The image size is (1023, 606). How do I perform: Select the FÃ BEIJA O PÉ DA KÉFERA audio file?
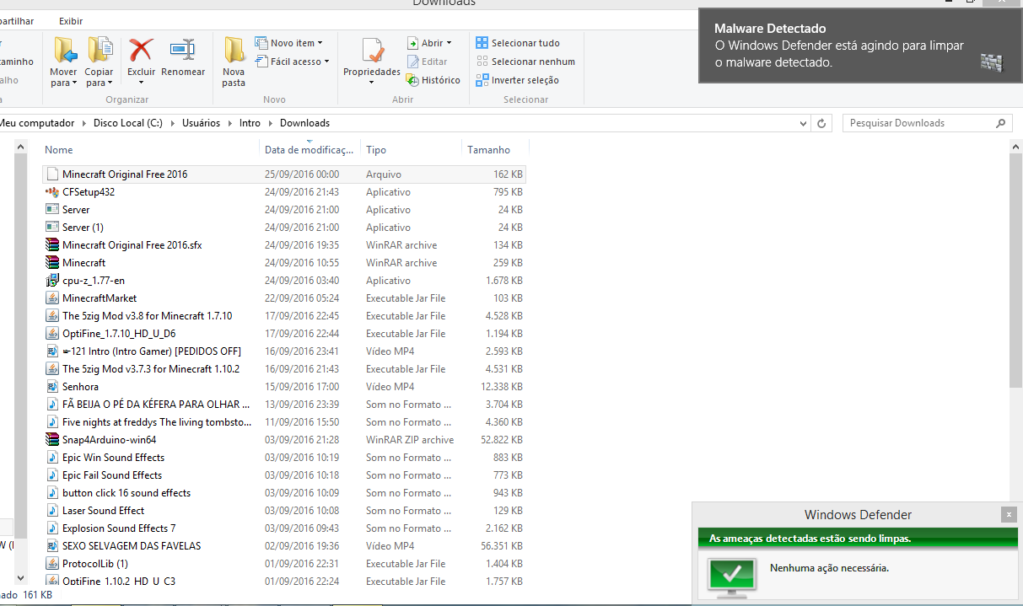point(283,405)
